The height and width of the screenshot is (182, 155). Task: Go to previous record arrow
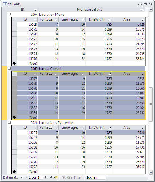coord(26,177)
